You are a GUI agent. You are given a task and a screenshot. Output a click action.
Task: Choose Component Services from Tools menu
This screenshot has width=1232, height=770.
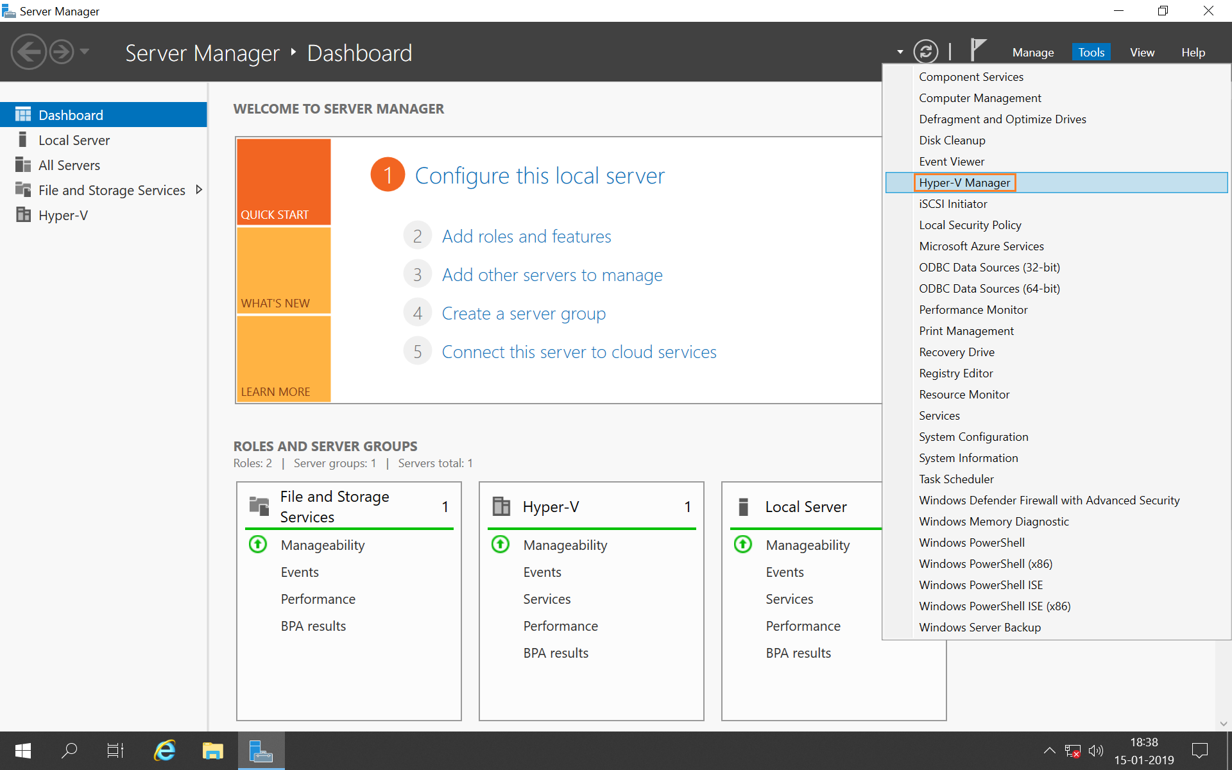(1056, 77)
